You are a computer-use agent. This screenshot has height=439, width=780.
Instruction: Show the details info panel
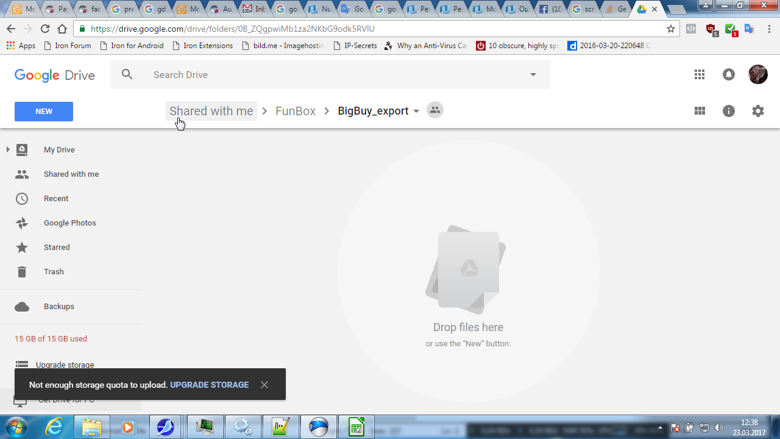[729, 111]
